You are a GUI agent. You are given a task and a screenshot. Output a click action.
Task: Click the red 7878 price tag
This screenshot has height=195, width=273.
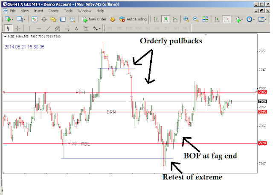click(x=262, y=143)
